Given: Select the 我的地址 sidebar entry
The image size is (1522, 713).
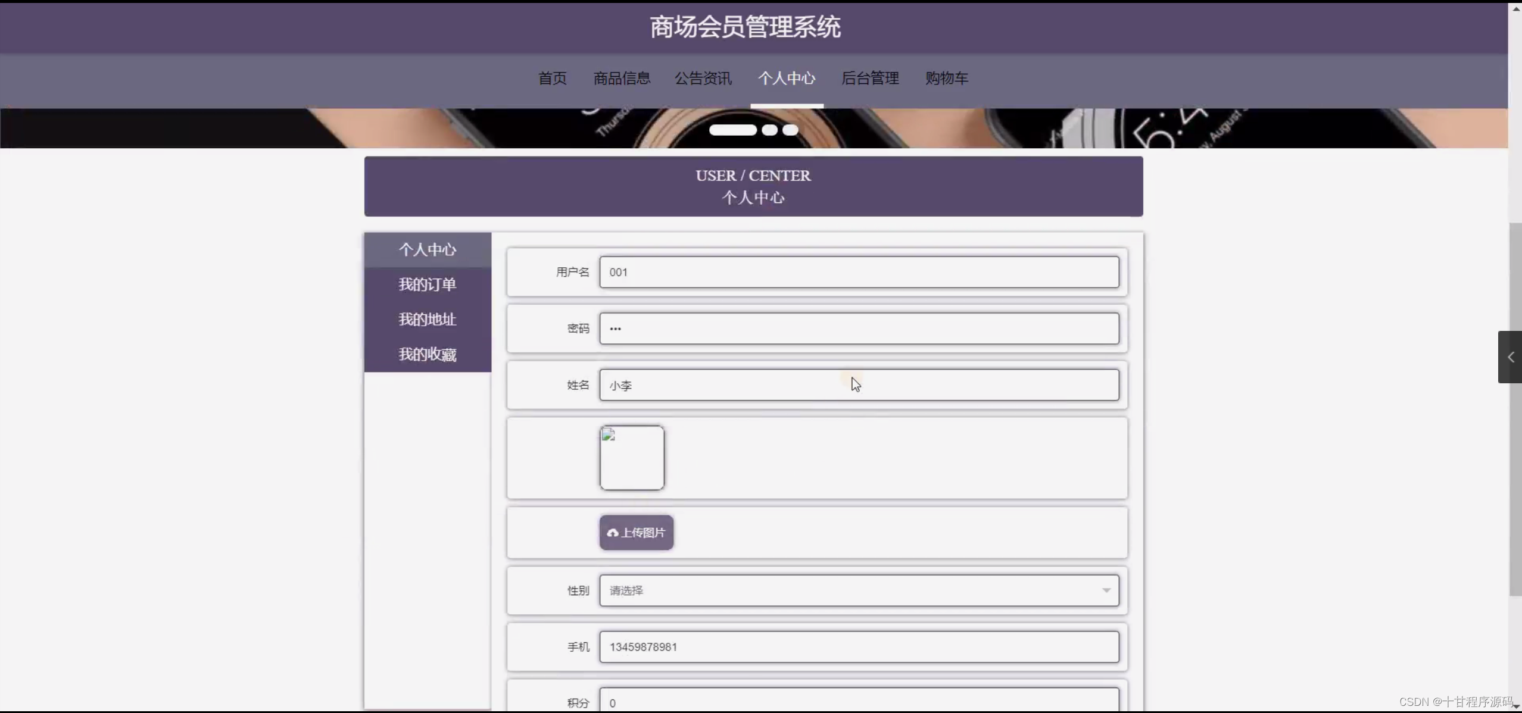Looking at the screenshot, I should pos(426,319).
